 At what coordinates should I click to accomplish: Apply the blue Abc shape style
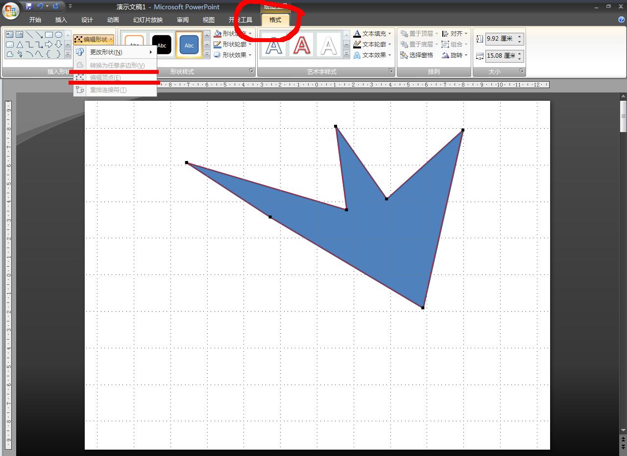[189, 45]
